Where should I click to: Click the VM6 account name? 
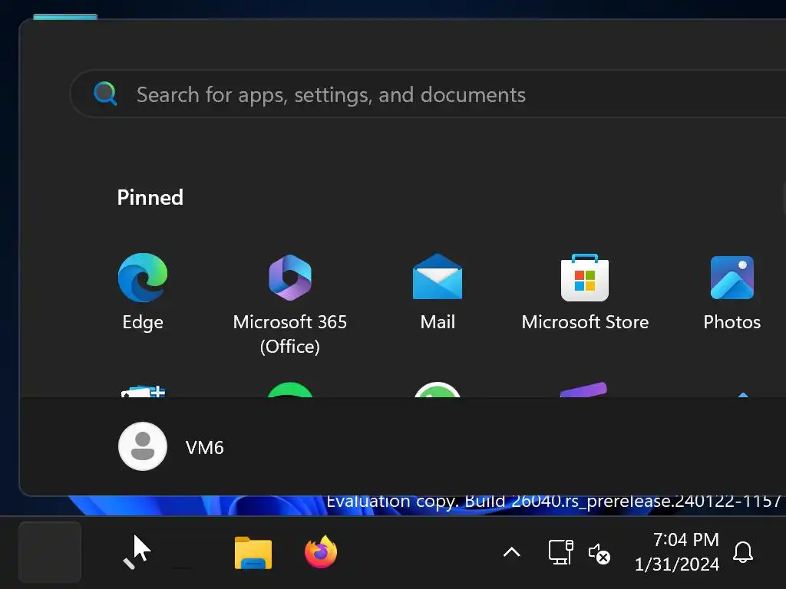(x=204, y=447)
